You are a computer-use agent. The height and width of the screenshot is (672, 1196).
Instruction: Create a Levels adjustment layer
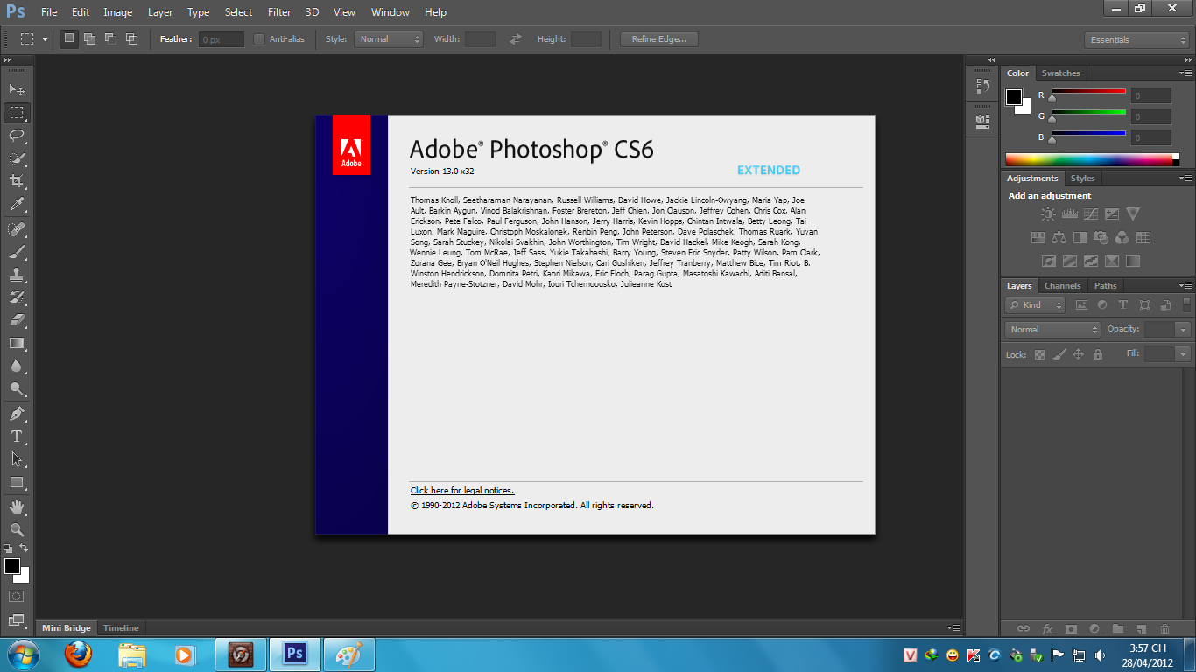click(x=1069, y=213)
